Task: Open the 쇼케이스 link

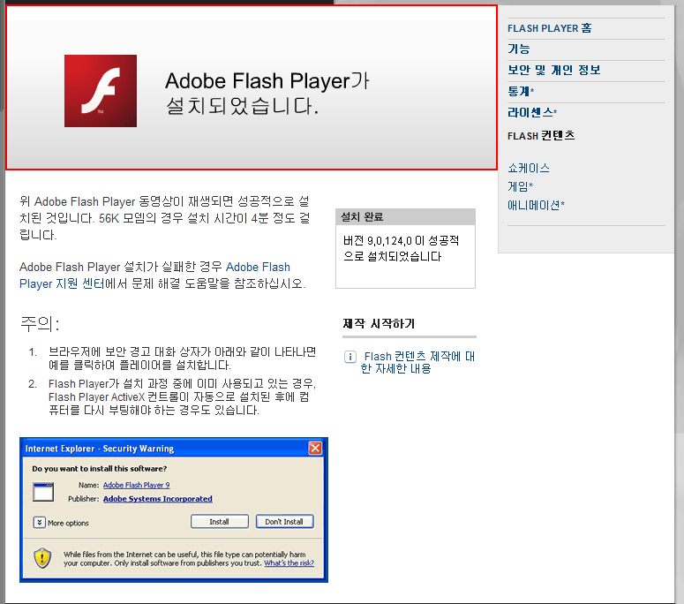Action: [529, 168]
